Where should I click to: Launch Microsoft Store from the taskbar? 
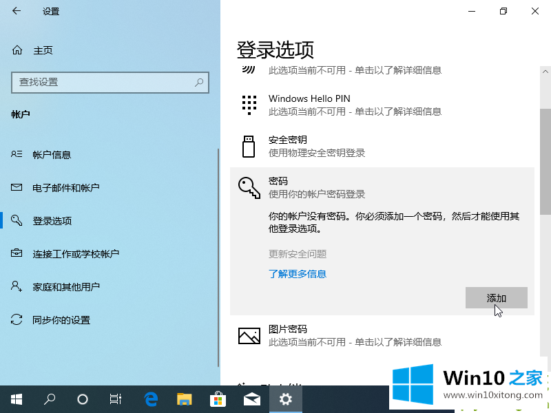[x=218, y=399]
